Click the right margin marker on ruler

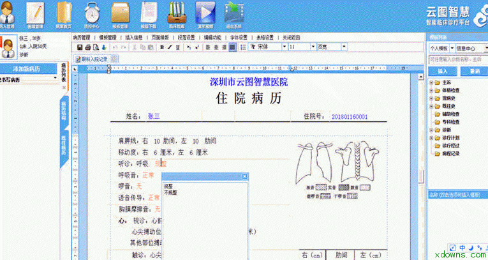[x=292, y=68]
